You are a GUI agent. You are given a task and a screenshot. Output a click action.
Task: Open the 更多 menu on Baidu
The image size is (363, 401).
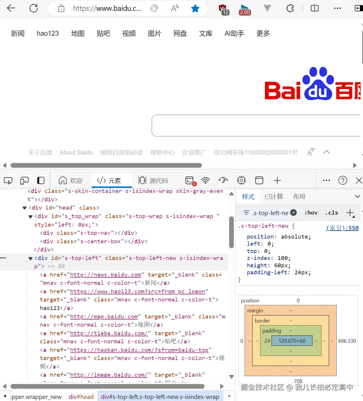263,33
